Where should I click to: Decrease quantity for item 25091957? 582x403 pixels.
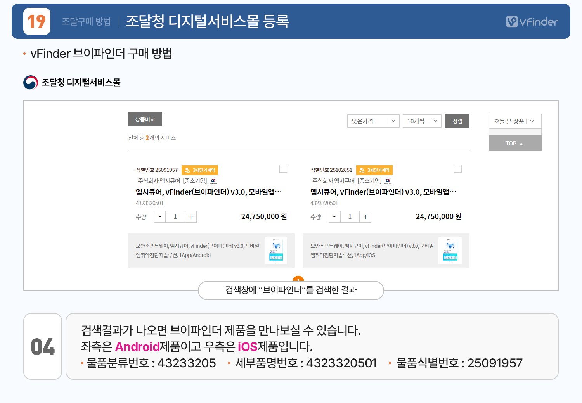tap(160, 217)
